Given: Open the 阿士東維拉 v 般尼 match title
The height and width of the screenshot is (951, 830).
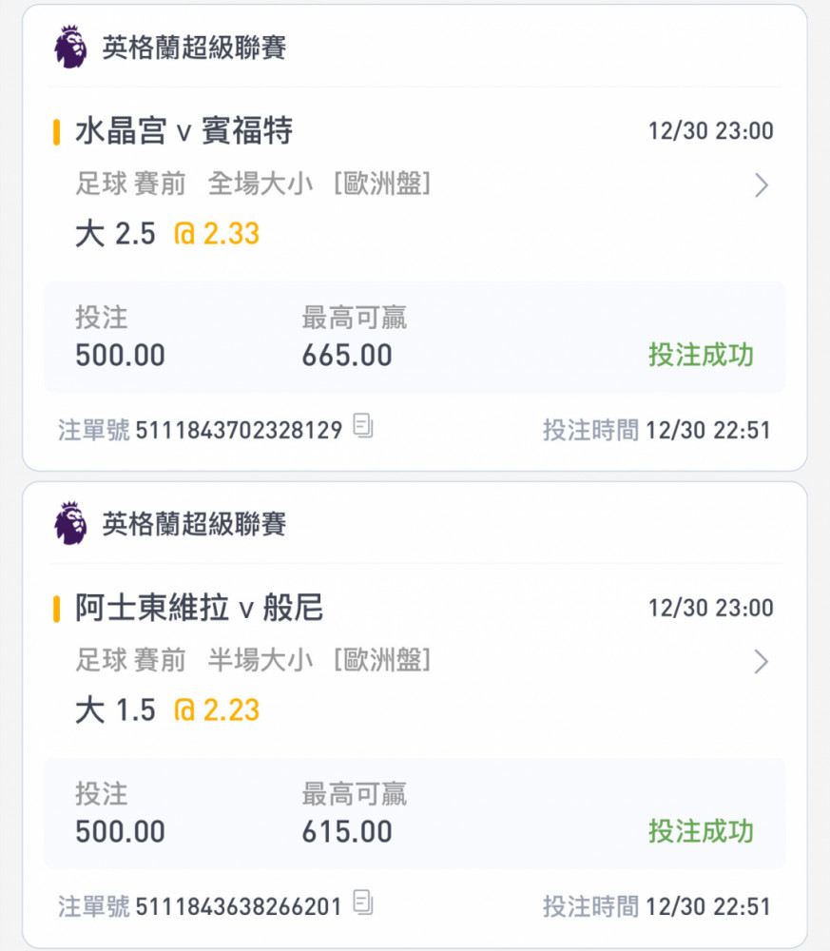Looking at the screenshot, I should pyautogui.click(x=200, y=608).
